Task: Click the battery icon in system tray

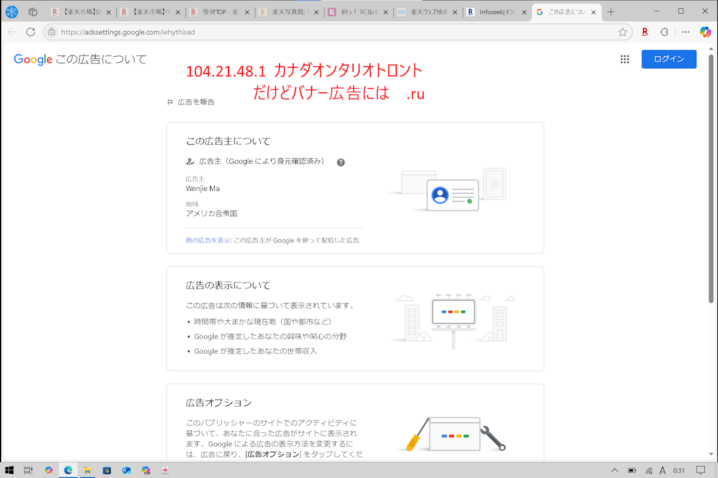Action: pos(632,470)
